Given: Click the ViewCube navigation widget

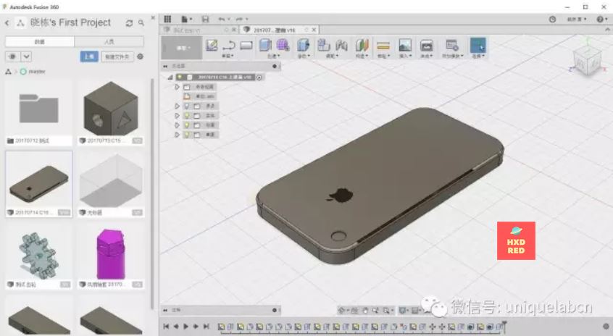Looking at the screenshot, I should point(588,60).
